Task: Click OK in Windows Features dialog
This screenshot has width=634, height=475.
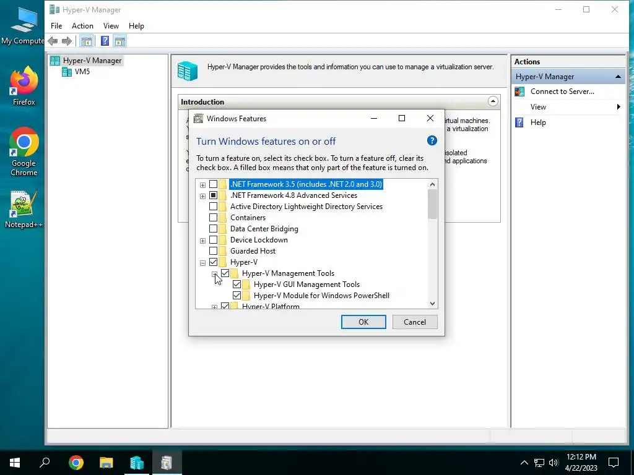Action: [x=363, y=322]
